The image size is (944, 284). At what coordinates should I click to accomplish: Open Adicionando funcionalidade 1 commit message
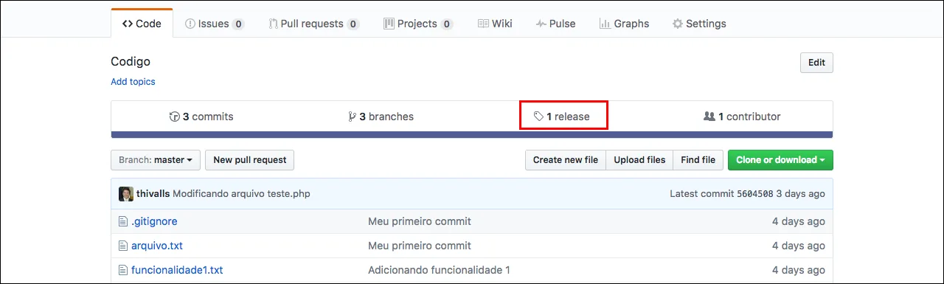click(439, 270)
